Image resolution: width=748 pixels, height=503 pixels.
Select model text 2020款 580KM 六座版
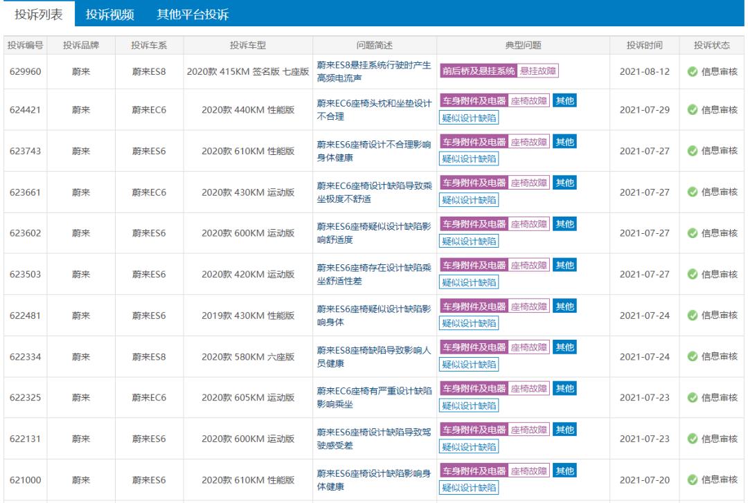(247, 356)
